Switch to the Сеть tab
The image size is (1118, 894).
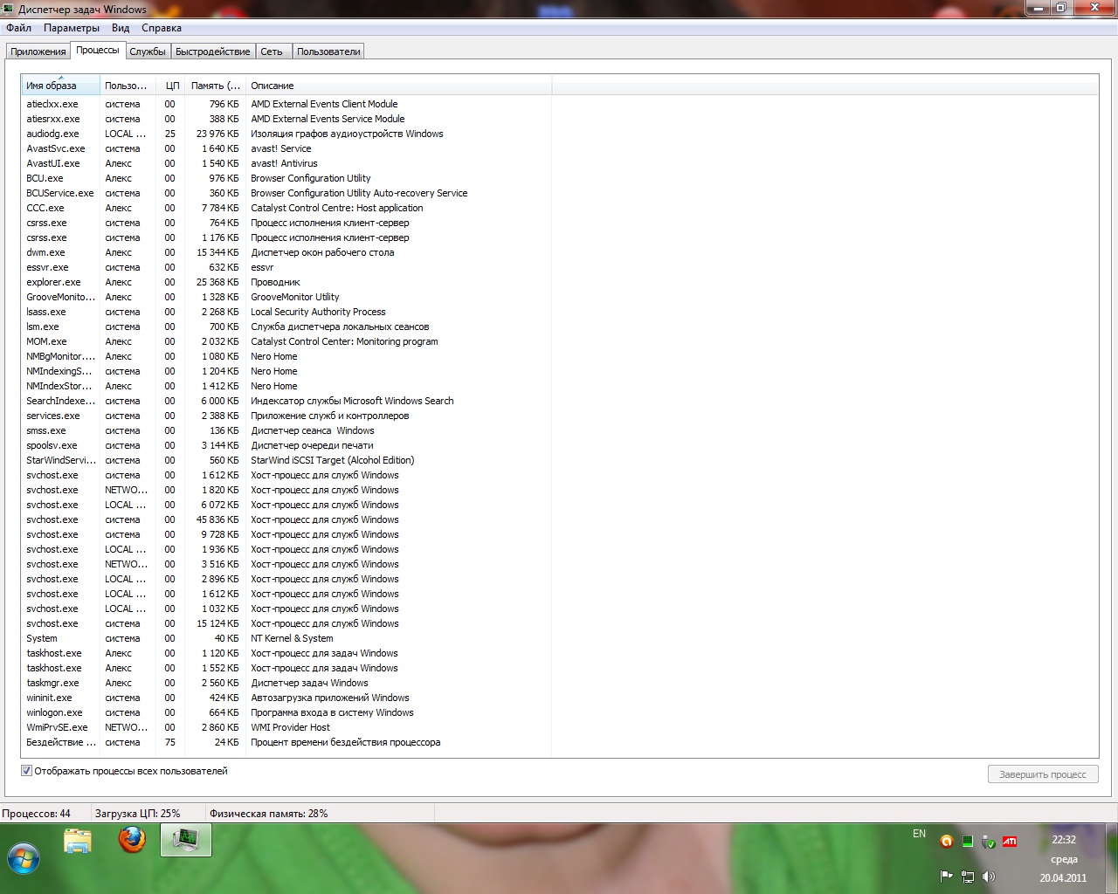coord(272,52)
